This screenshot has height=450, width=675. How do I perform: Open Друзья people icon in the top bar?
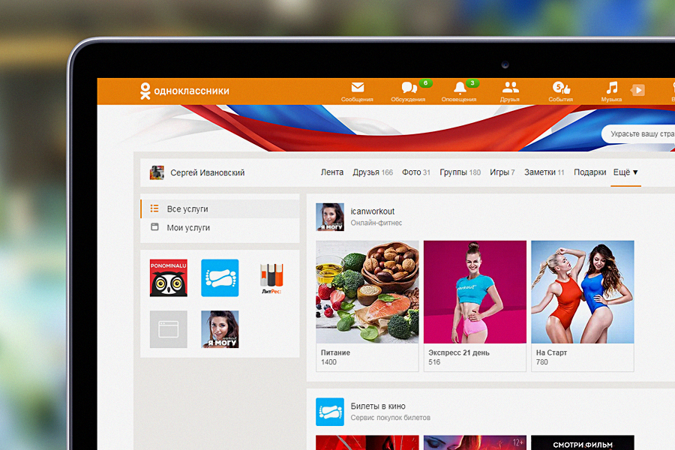point(511,88)
